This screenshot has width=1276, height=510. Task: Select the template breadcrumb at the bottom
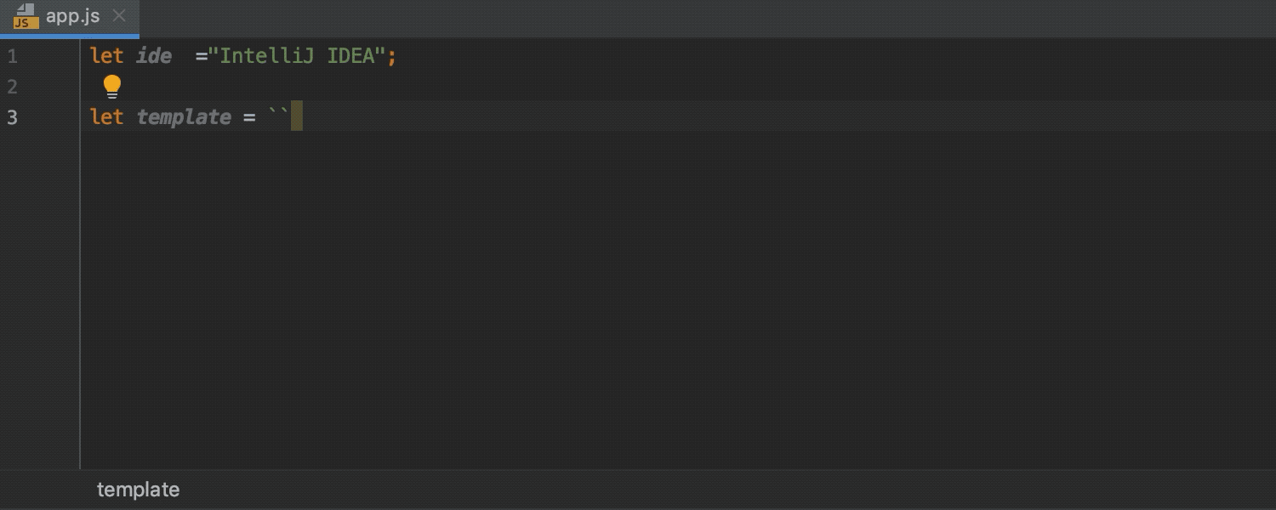coord(138,490)
